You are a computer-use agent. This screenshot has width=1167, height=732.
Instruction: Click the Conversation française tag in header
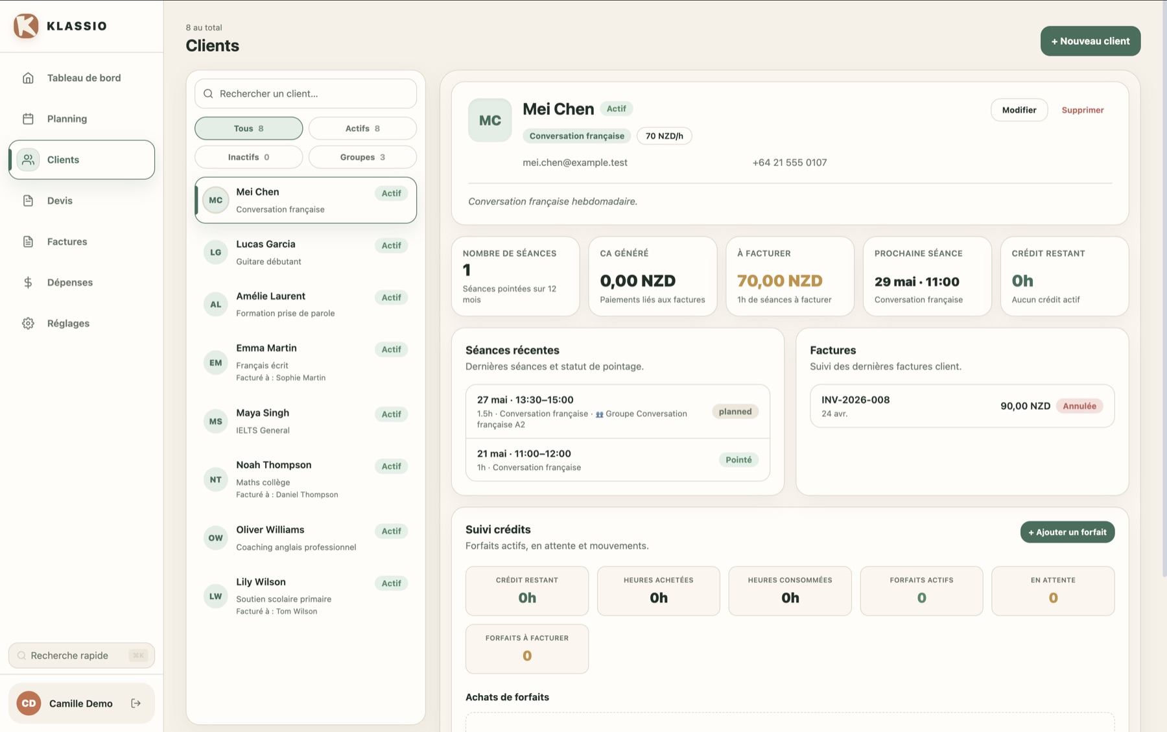tap(576, 136)
